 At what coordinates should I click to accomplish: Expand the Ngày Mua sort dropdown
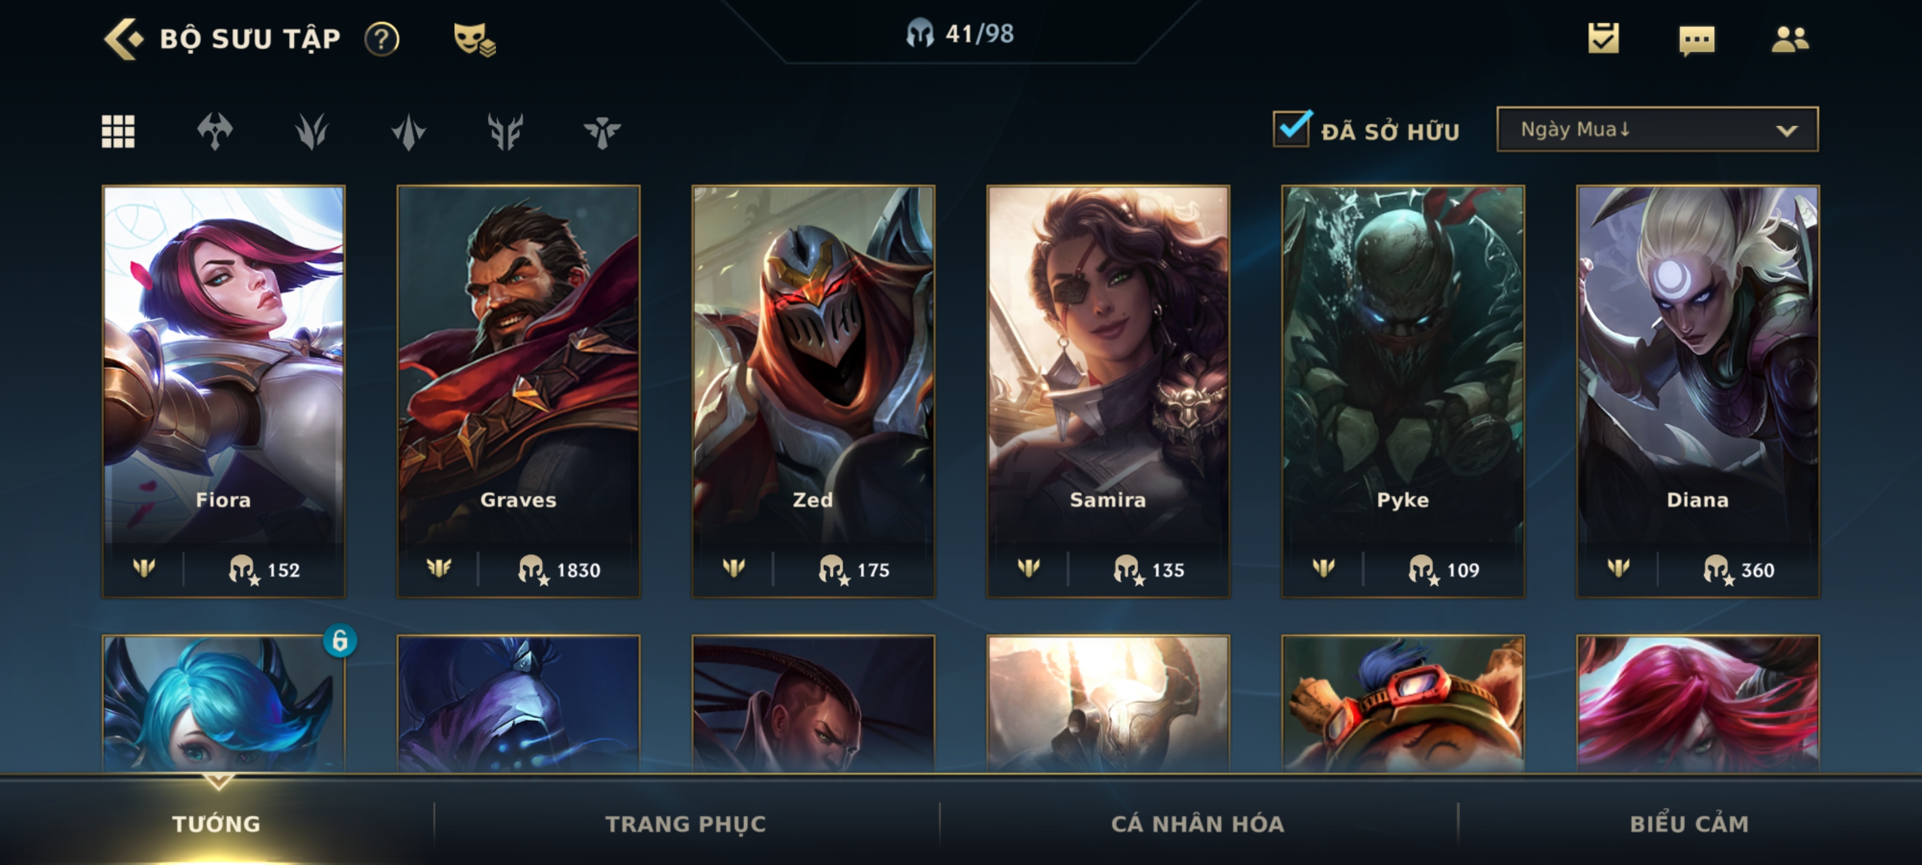pos(1657,129)
